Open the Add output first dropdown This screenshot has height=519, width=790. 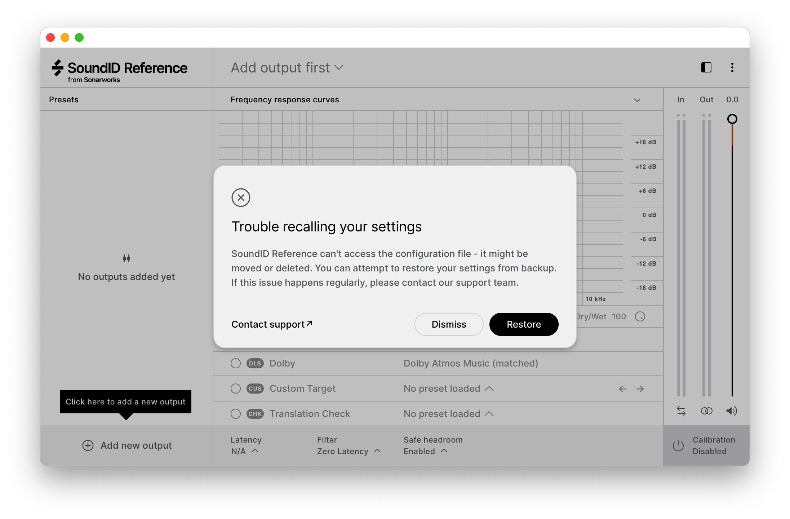click(x=287, y=68)
